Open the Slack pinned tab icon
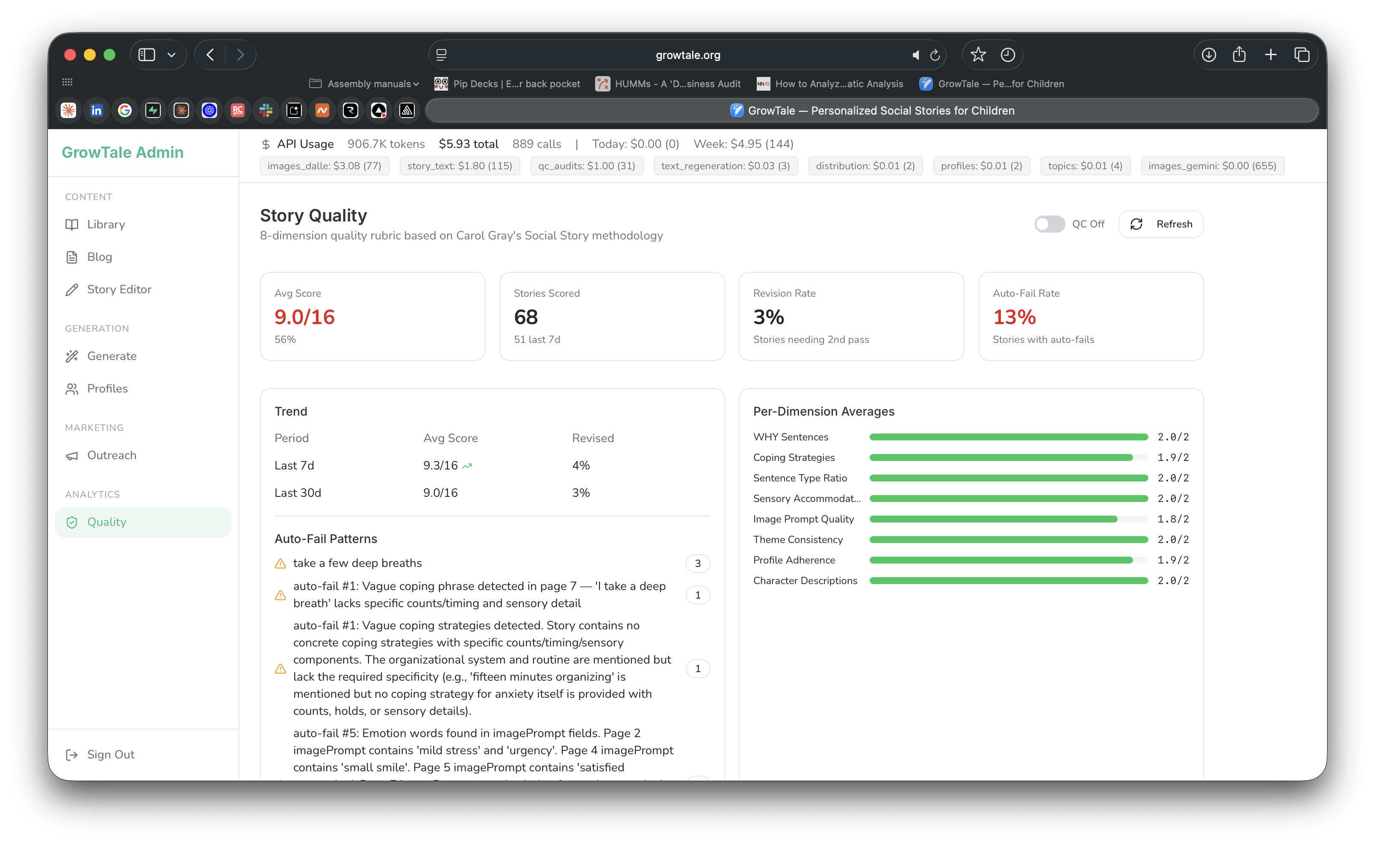1375x844 pixels. coord(266,110)
